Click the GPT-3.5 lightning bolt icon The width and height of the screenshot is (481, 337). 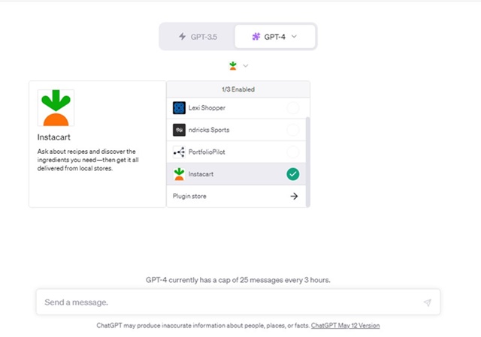(x=182, y=37)
